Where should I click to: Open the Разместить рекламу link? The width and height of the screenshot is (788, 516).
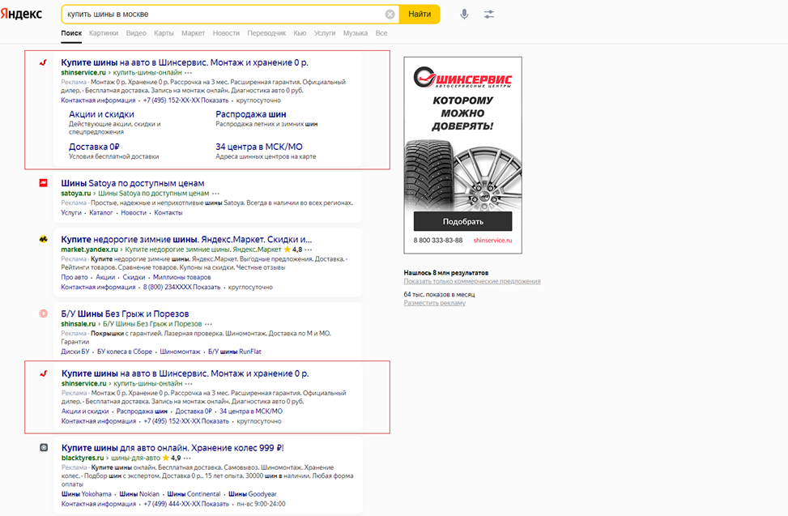(x=434, y=303)
